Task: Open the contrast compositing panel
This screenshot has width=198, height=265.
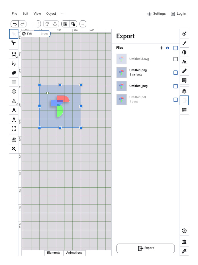Action: (184, 52)
